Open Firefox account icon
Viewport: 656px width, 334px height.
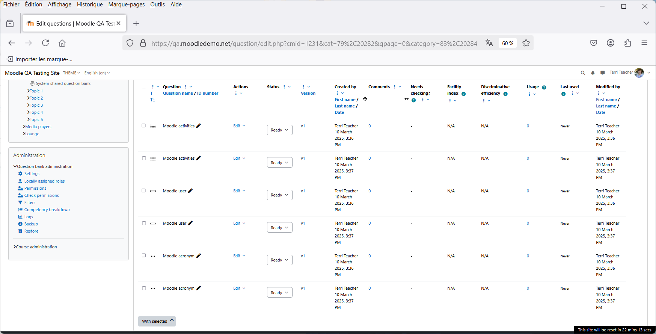point(611,43)
